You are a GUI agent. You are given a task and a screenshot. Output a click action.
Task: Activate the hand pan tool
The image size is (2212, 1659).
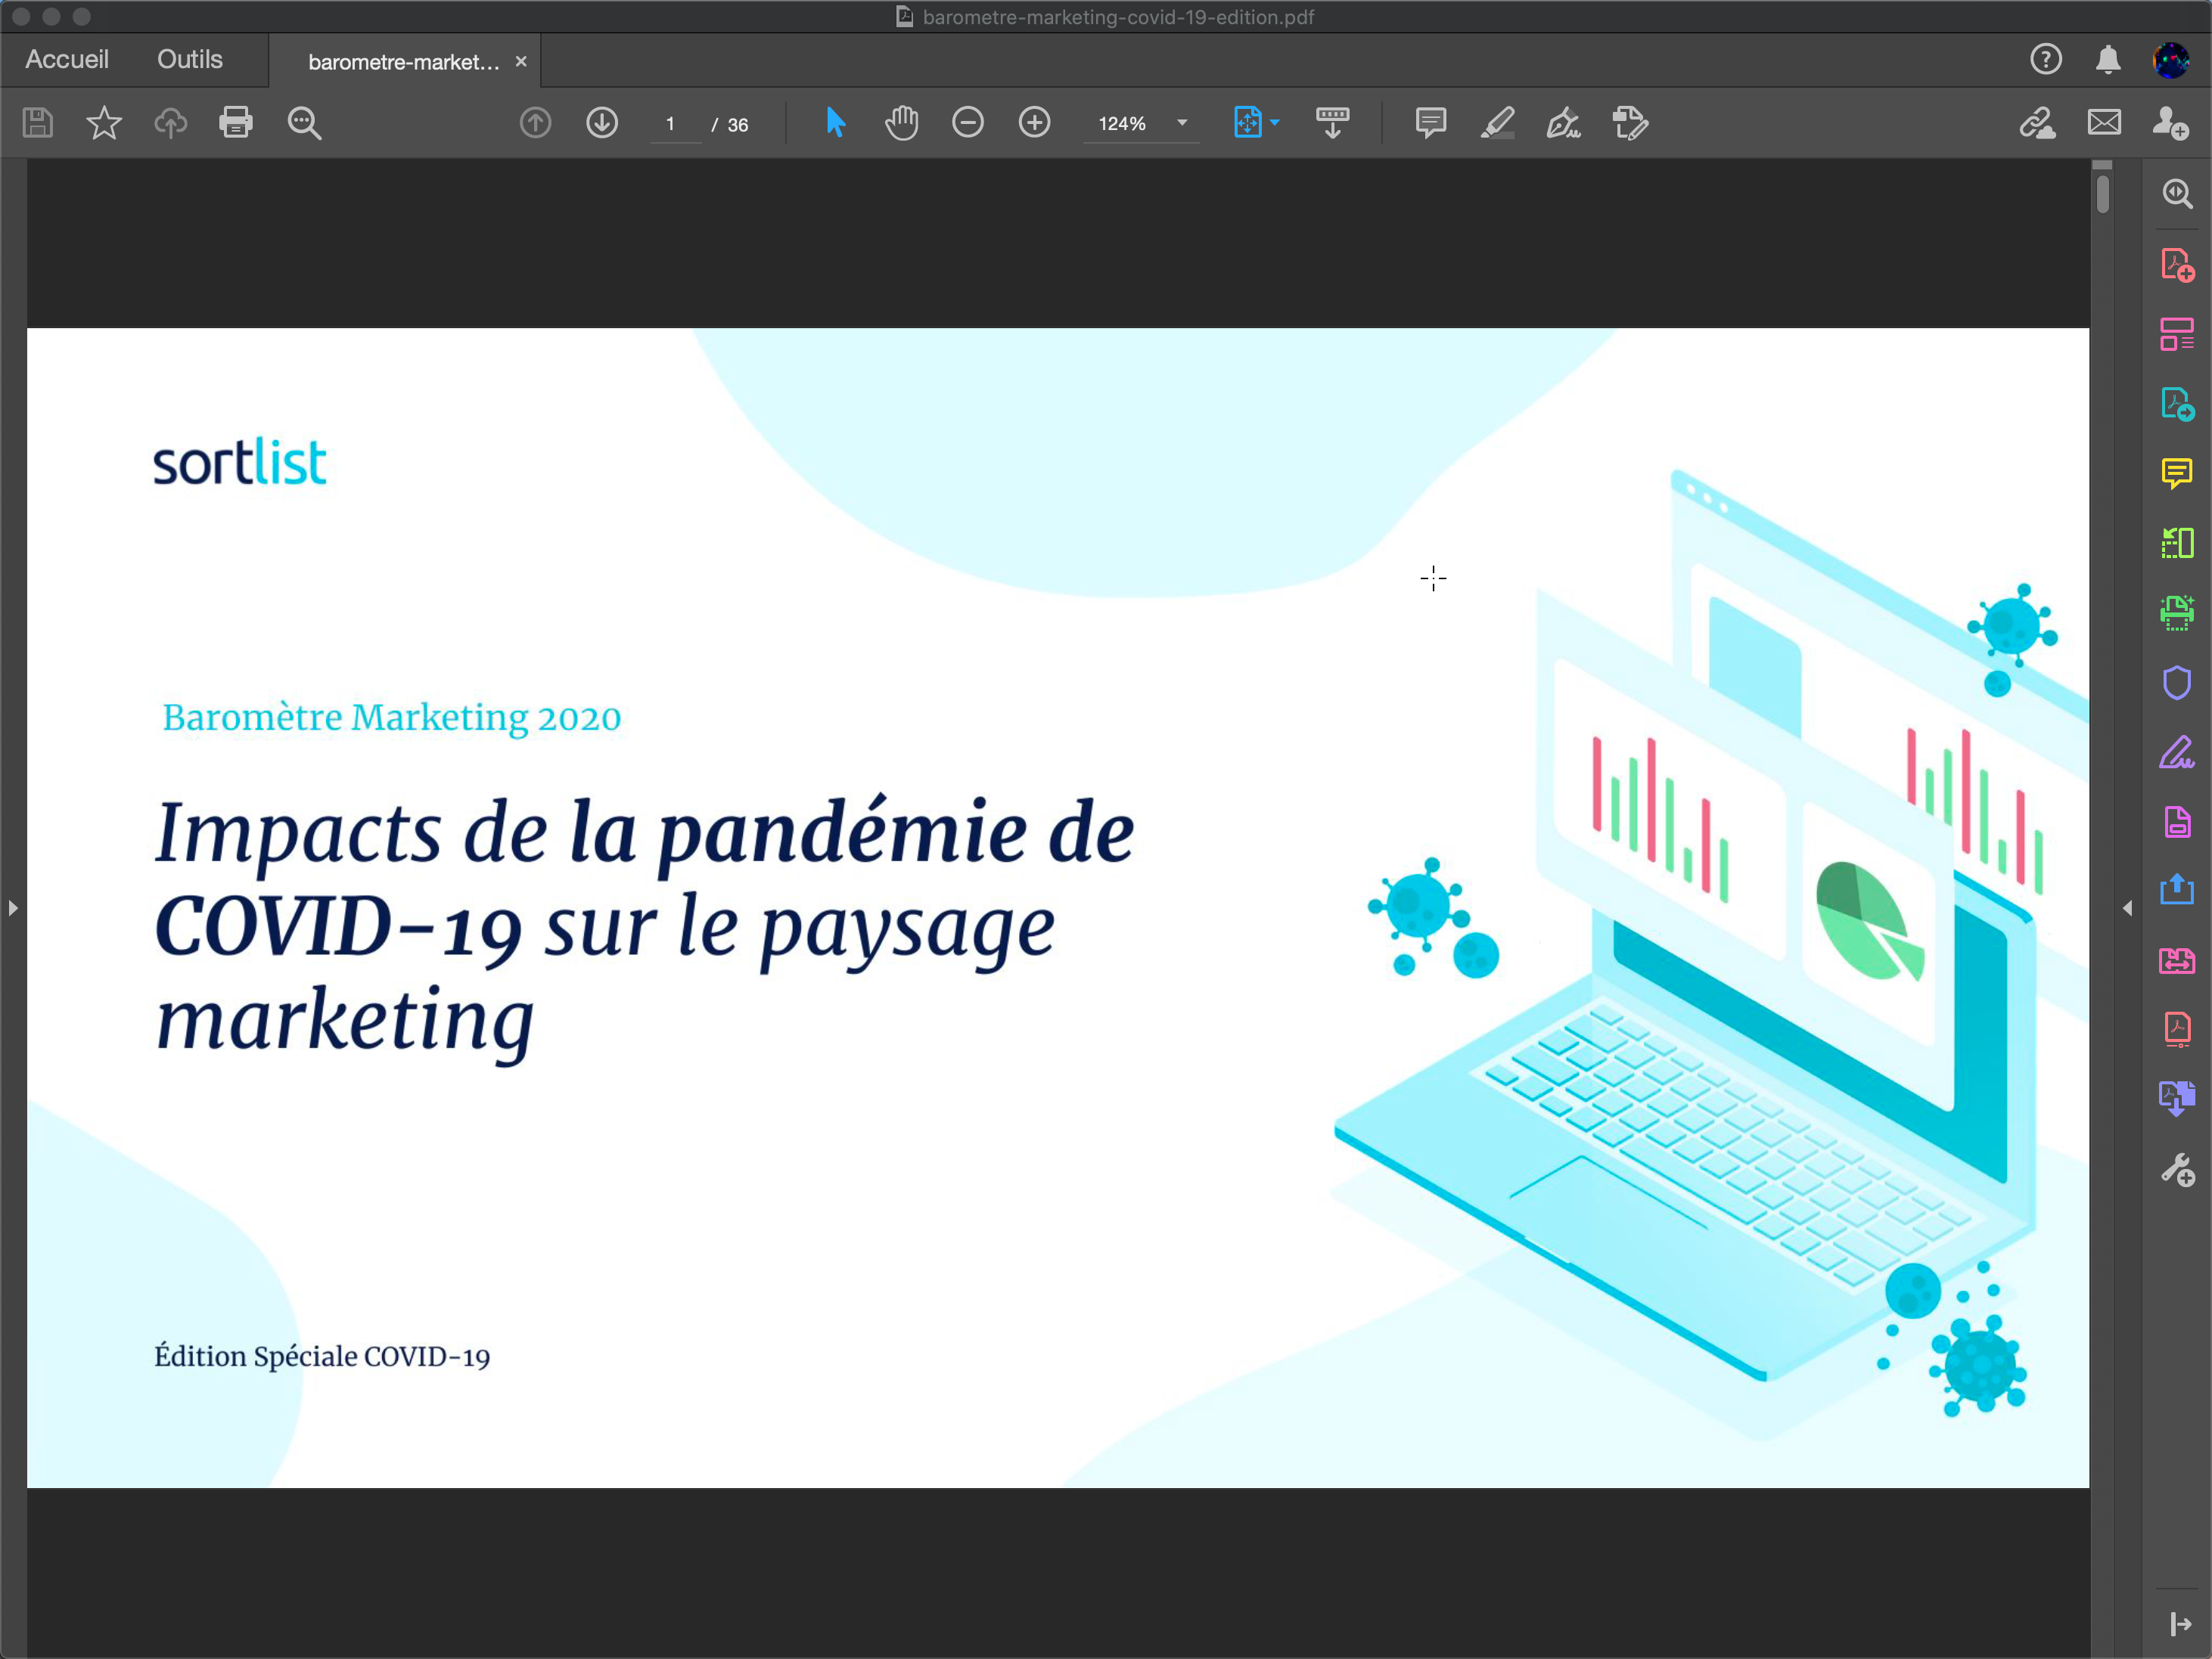coord(901,123)
